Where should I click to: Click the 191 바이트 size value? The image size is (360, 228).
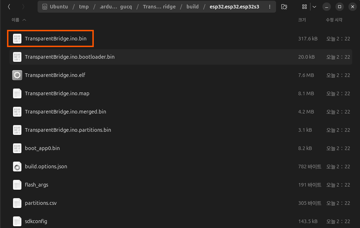click(x=309, y=185)
